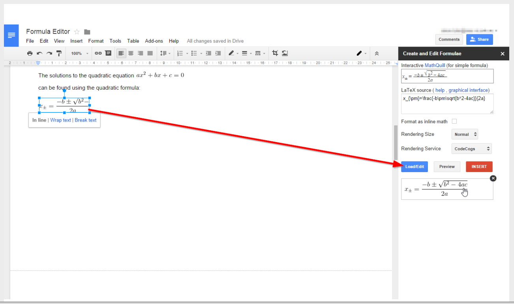Open the Insert menu
This screenshot has height=304, width=514.
pyautogui.click(x=76, y=41)
